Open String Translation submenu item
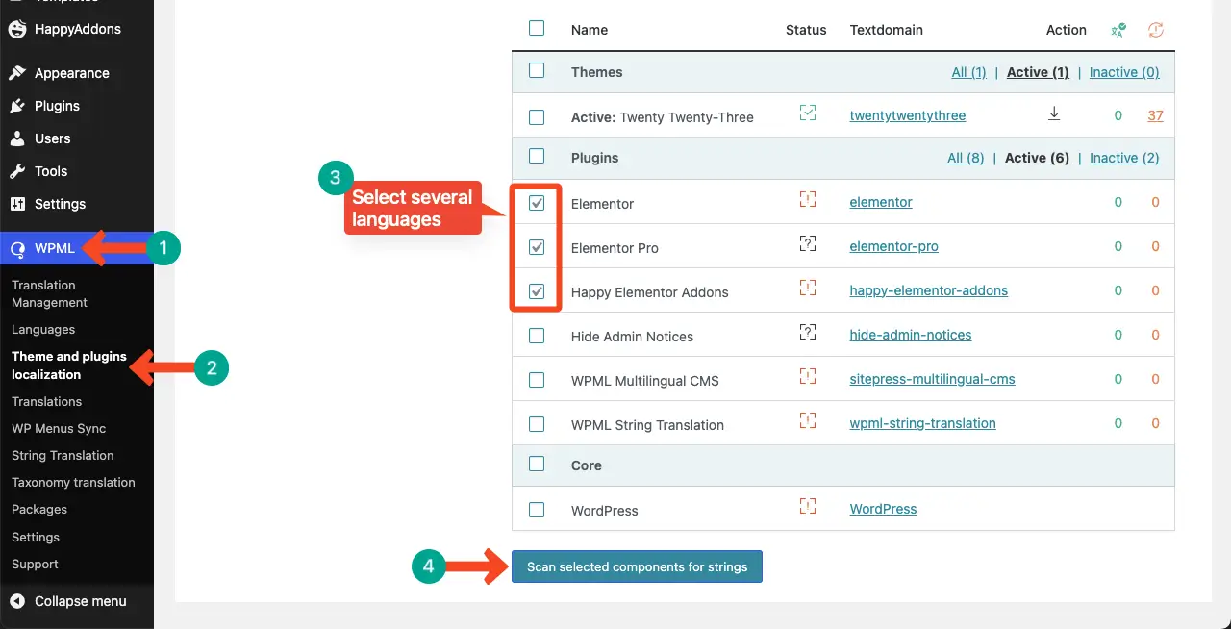 coord(63,455)
